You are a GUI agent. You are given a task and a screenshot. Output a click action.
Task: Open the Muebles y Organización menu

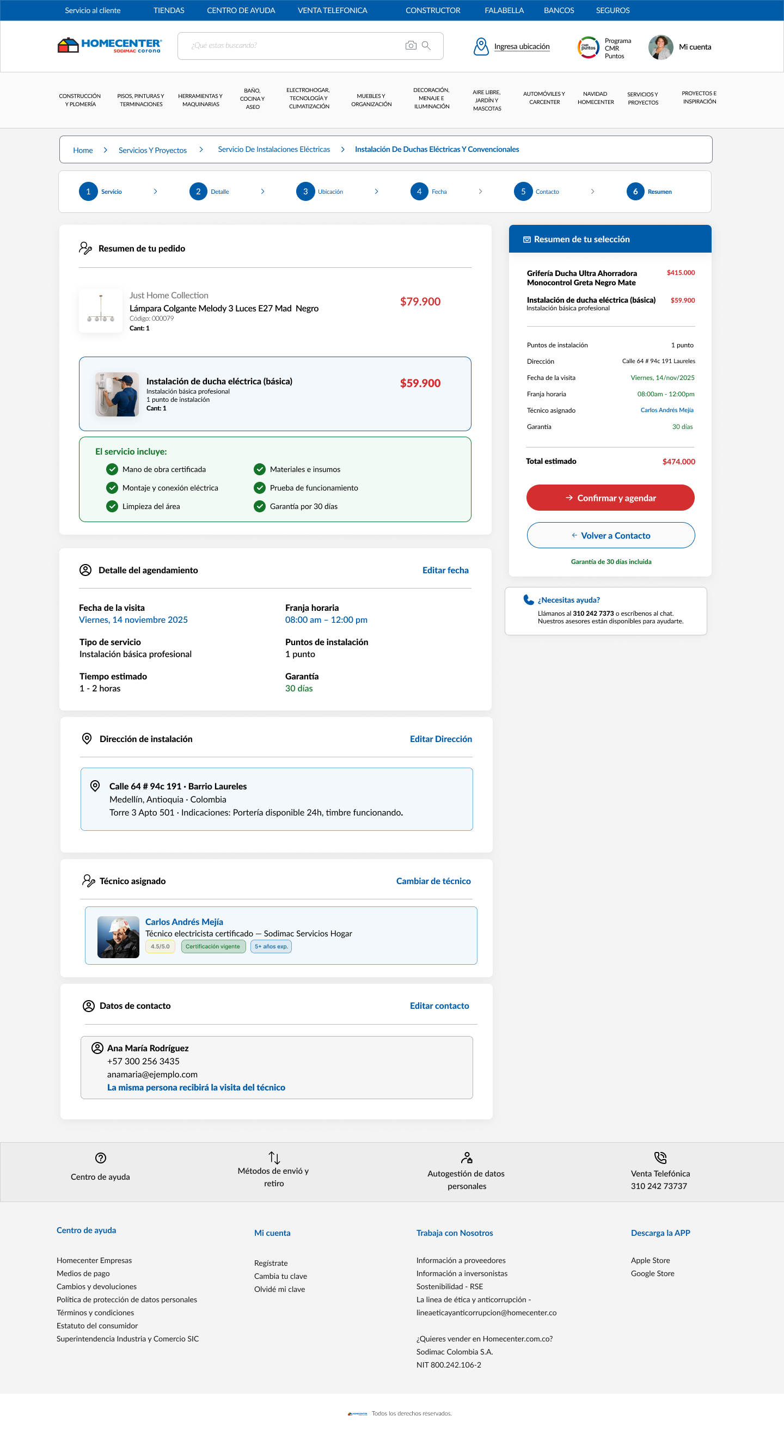tap(371, 100)
